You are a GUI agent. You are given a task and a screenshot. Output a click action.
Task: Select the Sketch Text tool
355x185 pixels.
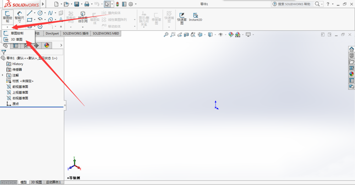point(61,20)
